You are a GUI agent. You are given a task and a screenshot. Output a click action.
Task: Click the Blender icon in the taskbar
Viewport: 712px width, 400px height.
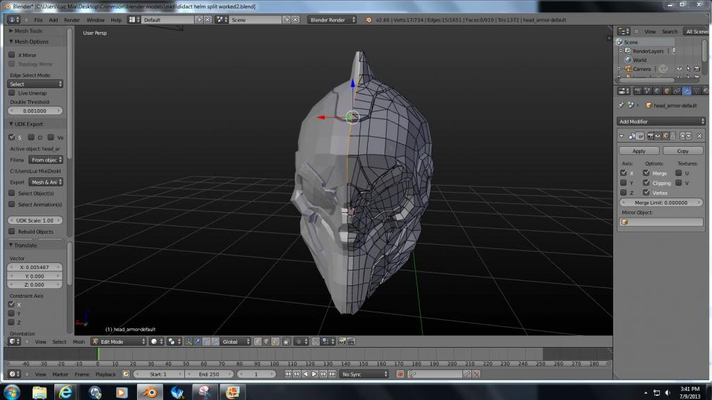149,392
